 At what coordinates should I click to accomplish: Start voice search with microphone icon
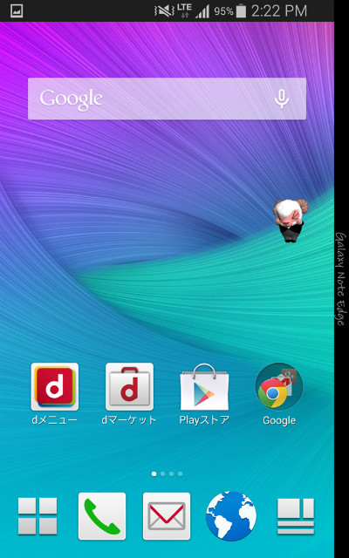(282, 99)
